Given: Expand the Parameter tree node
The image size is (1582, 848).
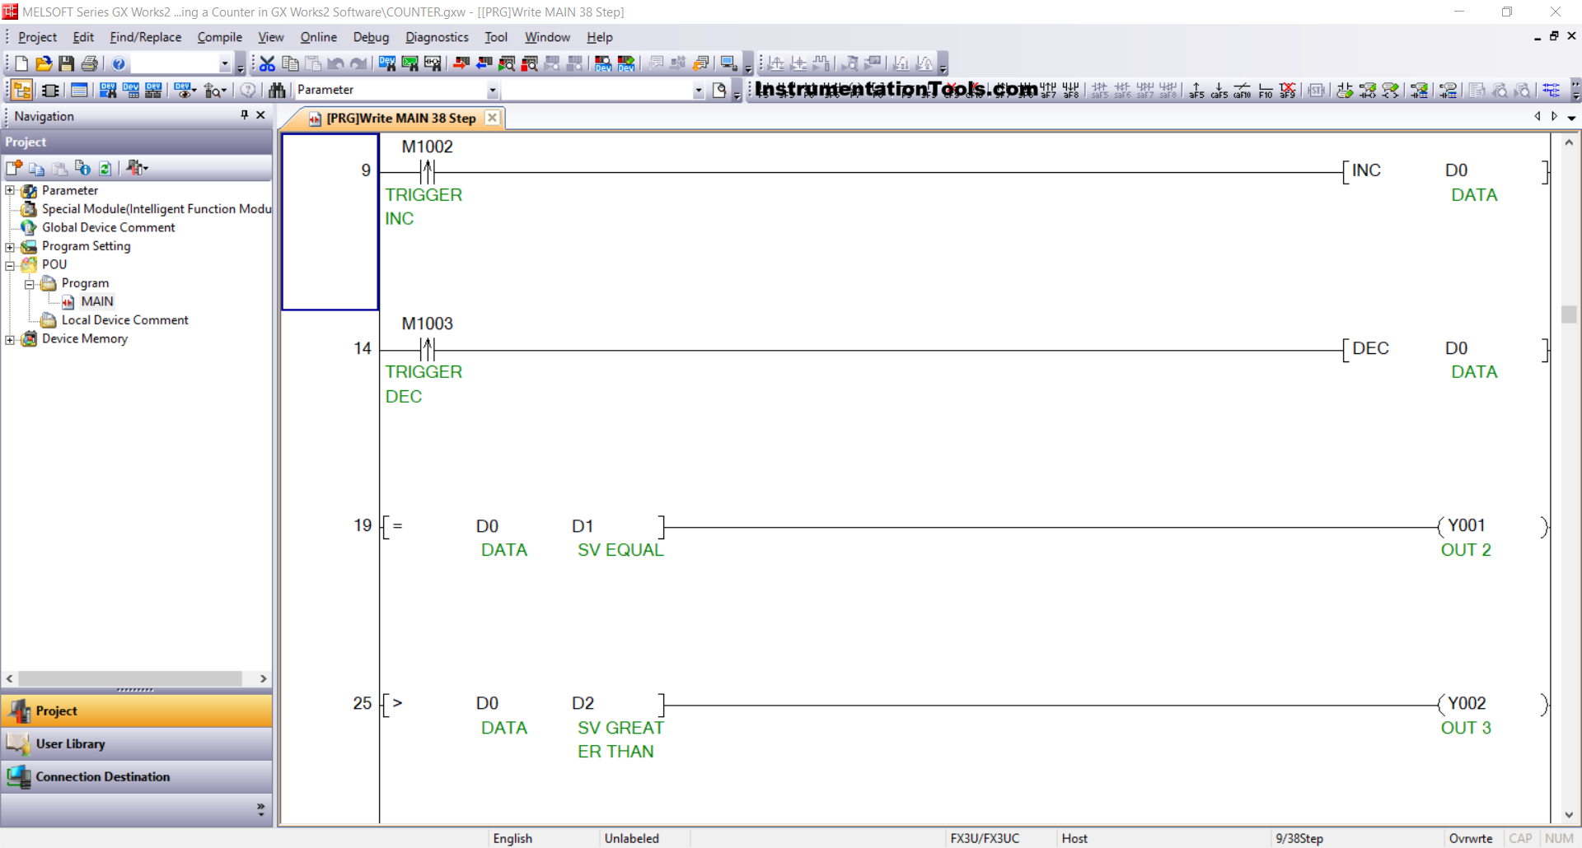Looking at the screenshot, I should [x=10, y=190].
